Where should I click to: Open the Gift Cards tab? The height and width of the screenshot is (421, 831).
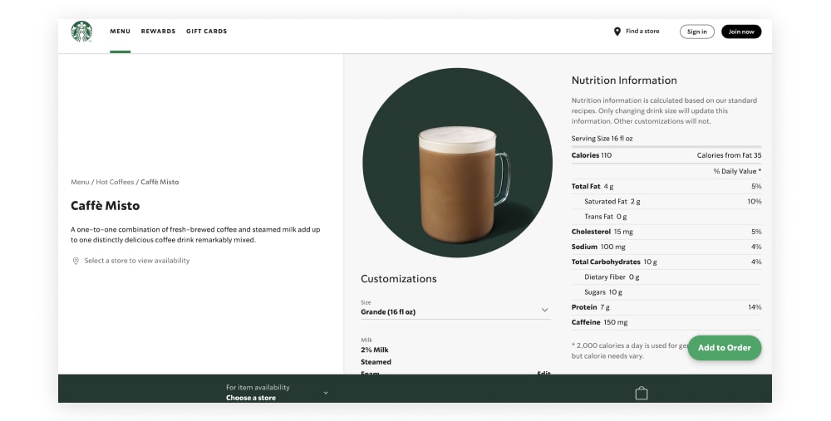(206, 32)
